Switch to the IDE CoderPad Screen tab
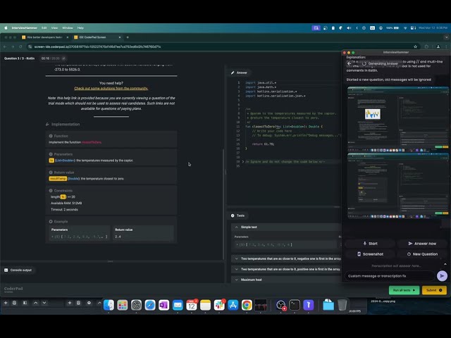Image resolution: width=451 pixels, height=338 pixels. (x=97, y=37)
